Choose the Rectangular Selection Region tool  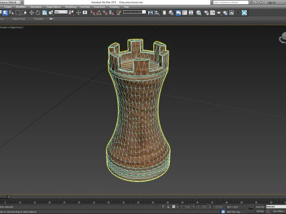click(x=18, y=12)
